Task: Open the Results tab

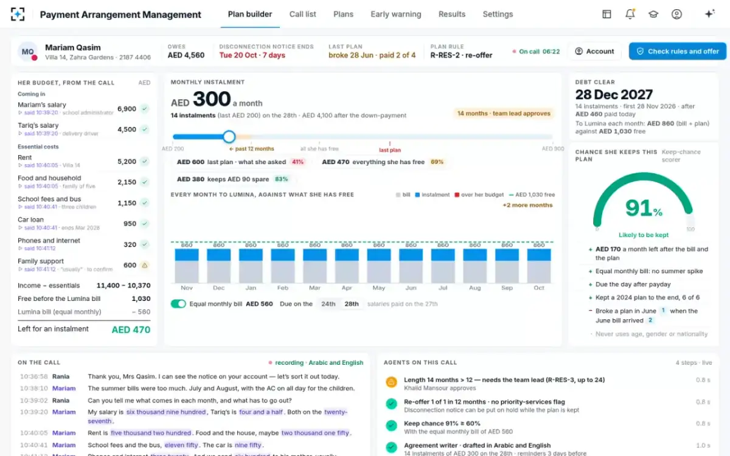Action: (452, 14)
